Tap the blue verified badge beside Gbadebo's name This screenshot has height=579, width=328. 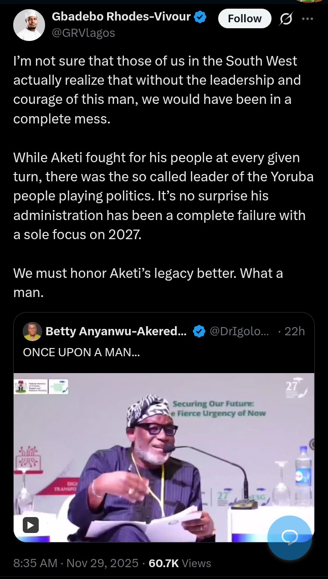tap(200, 18)
